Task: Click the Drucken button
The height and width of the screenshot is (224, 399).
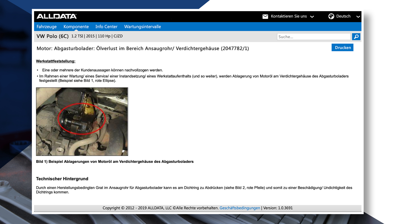Action: 343,48
